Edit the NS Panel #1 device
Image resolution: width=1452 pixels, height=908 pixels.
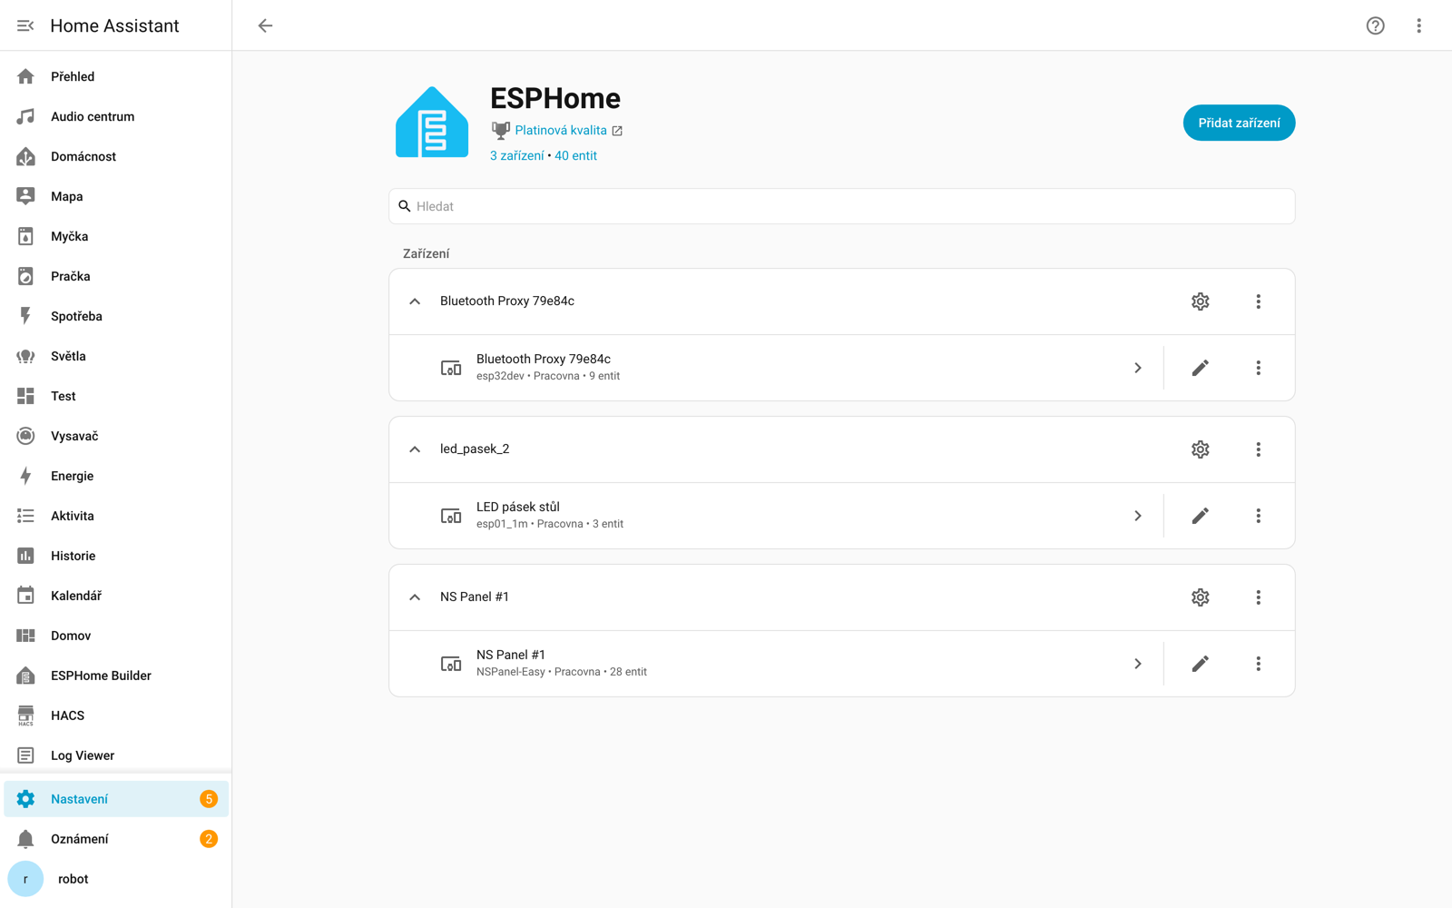1200,664
